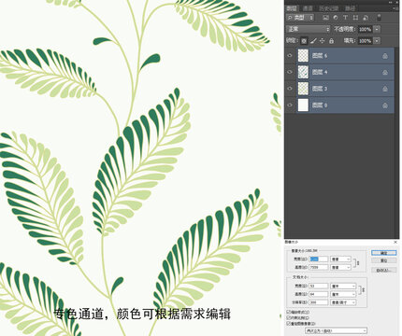Enable the type layer filter (T) icon
The image size is (402, 336).
click(x=345, y=18)
